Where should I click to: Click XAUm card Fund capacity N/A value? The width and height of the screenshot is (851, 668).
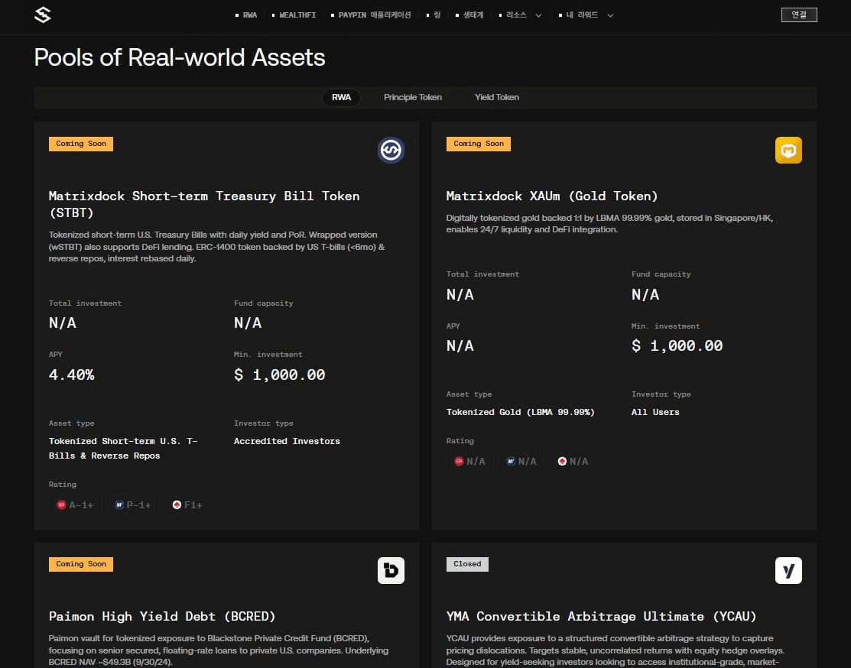[645, 295]
